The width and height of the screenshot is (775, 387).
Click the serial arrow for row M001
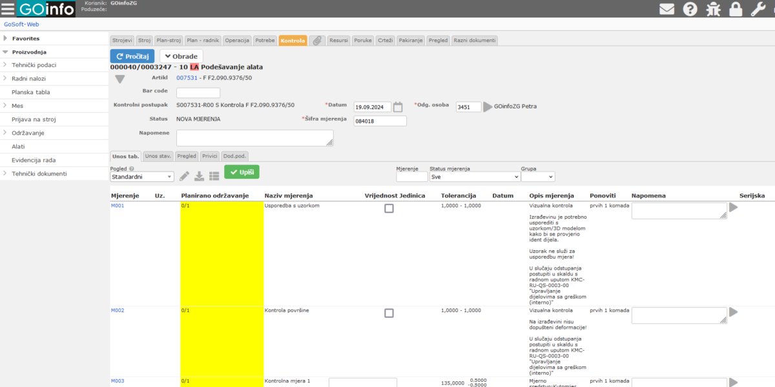click(x=733, y=207)
